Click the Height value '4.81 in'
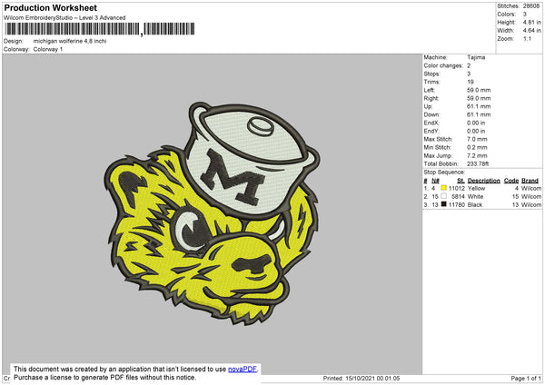This screenshot has width=545, height=385. click(x=531, y=22)
